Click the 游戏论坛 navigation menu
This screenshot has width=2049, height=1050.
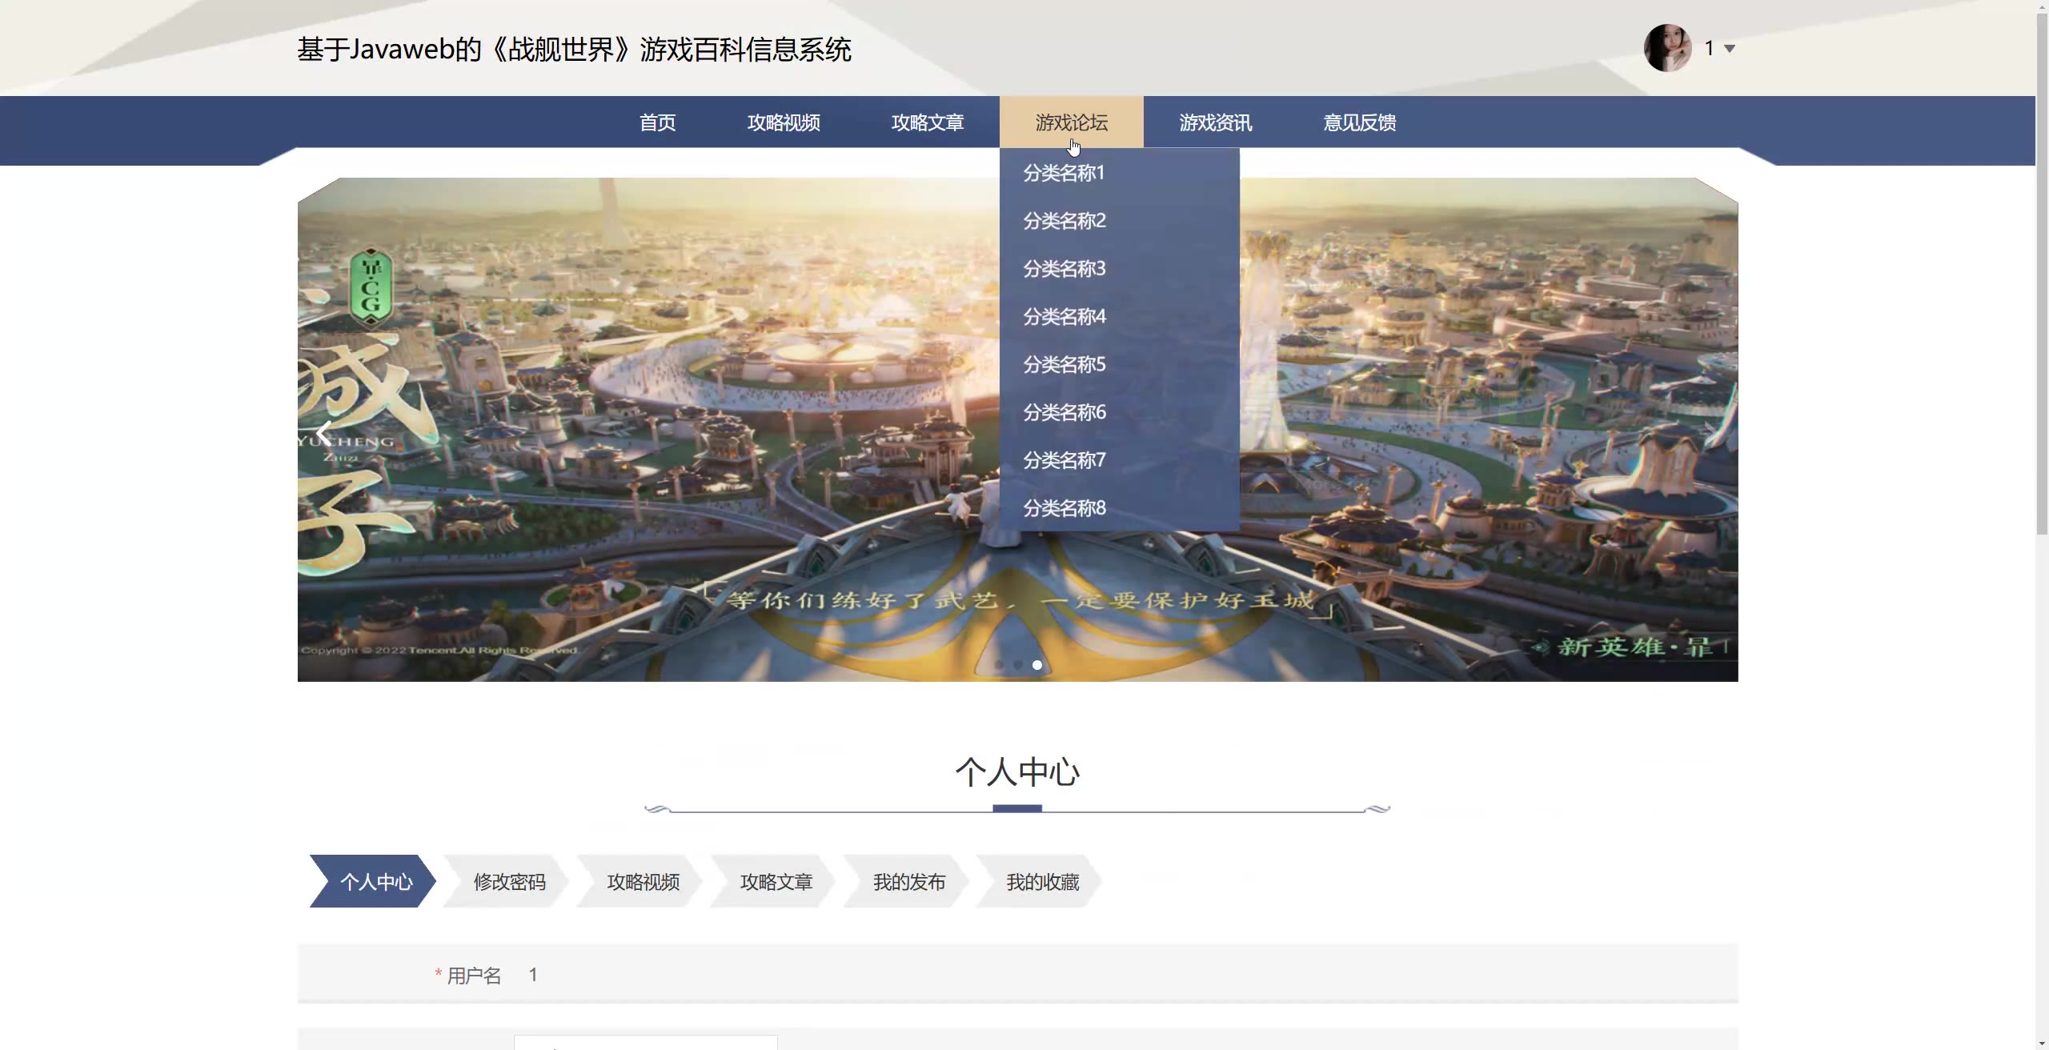coord(1071,122)
